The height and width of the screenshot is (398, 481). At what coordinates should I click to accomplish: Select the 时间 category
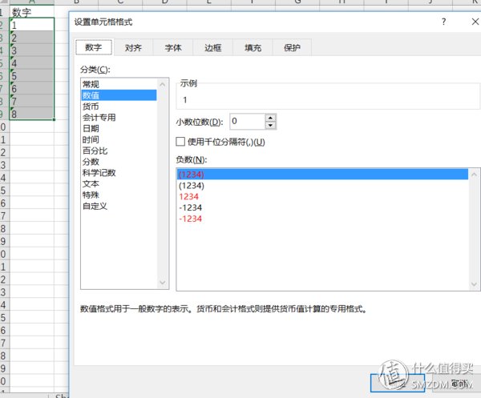(x=119, y=139)
